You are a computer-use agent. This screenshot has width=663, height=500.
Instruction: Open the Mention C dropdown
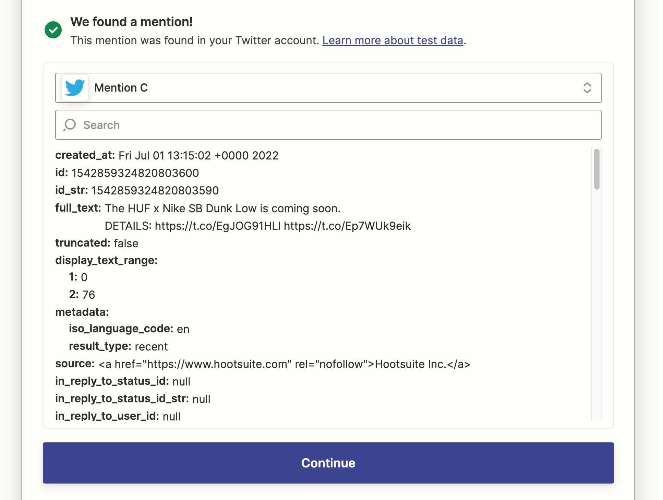328,88
